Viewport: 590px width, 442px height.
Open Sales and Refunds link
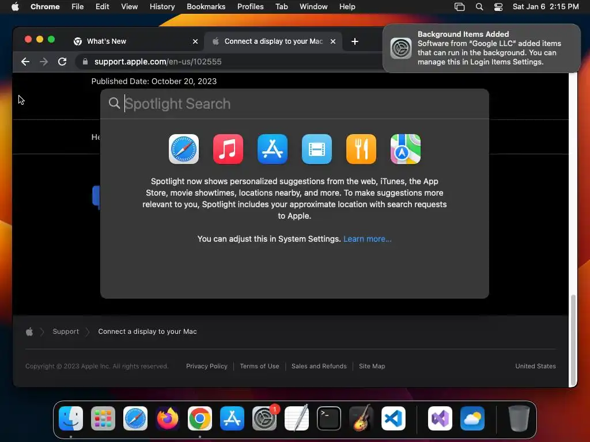coord(319,366)
